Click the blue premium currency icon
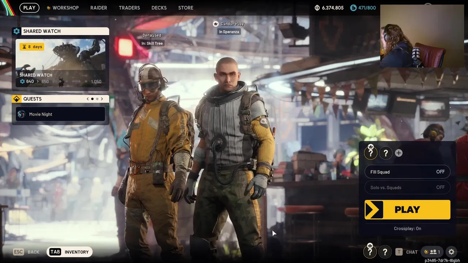The height and width of the screenshot is (263, 468). pos(353,8)
